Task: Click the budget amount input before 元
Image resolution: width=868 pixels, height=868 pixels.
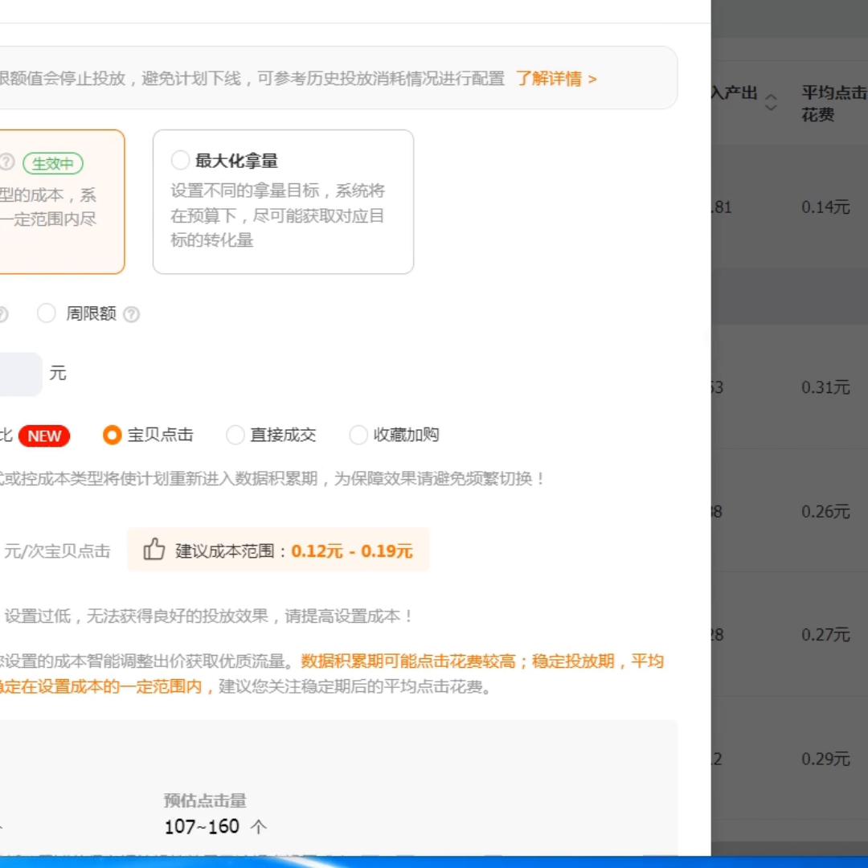Action: click(20, 373)
